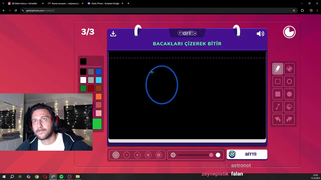This screenshot has height=180, width=321.
Task: Close the Instagram Gelen Kutusu tab
Action: click(43, 3)
